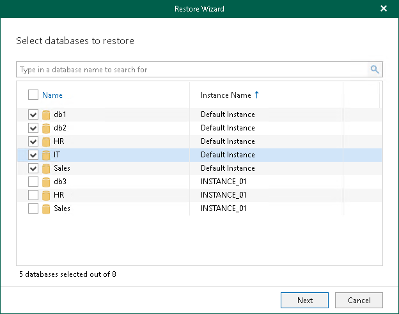Screen dimensions: 399x314
Task: Click the INSTANCE_01 HR database icon
Action: 46,195
